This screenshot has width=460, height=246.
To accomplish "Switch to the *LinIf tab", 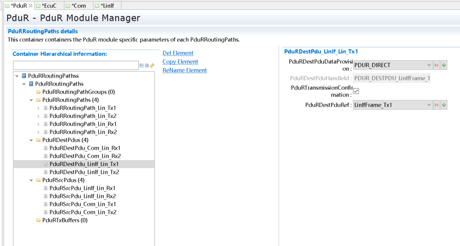I will pos(107,5).
